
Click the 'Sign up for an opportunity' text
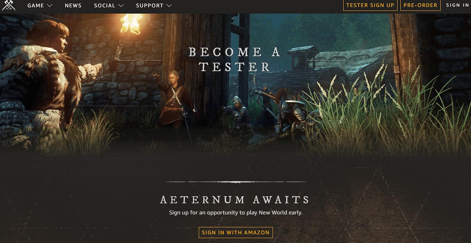pyautogui.click(x=236, y=212)
